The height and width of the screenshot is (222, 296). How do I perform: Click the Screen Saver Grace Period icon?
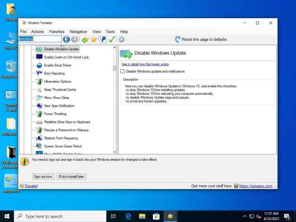tap(39, 146)
